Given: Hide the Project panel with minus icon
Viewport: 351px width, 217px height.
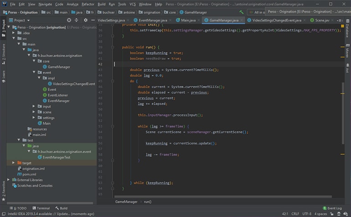Looking at the screenshot, I should coord(93,20).
